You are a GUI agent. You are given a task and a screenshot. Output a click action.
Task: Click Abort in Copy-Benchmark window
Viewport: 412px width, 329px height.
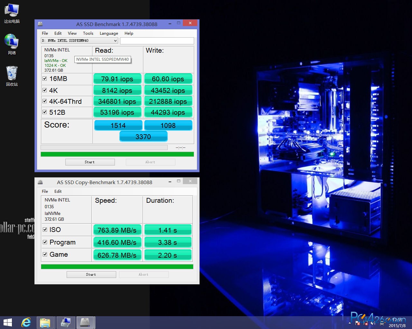tap(144, 274)
